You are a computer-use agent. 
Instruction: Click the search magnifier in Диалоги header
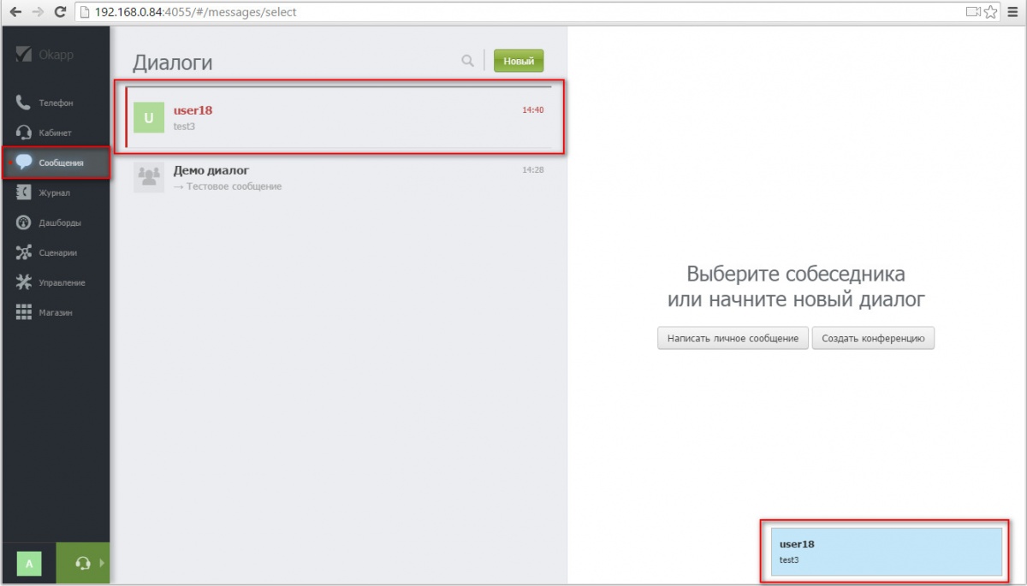(x=467, y=61)
